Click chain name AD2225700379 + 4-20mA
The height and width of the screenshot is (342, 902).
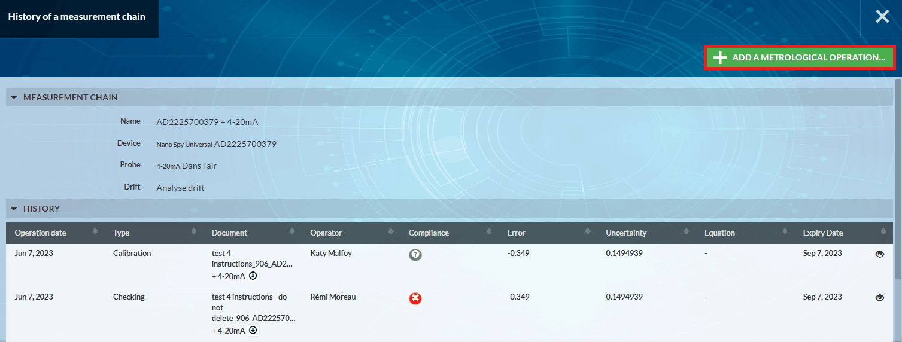207,122
